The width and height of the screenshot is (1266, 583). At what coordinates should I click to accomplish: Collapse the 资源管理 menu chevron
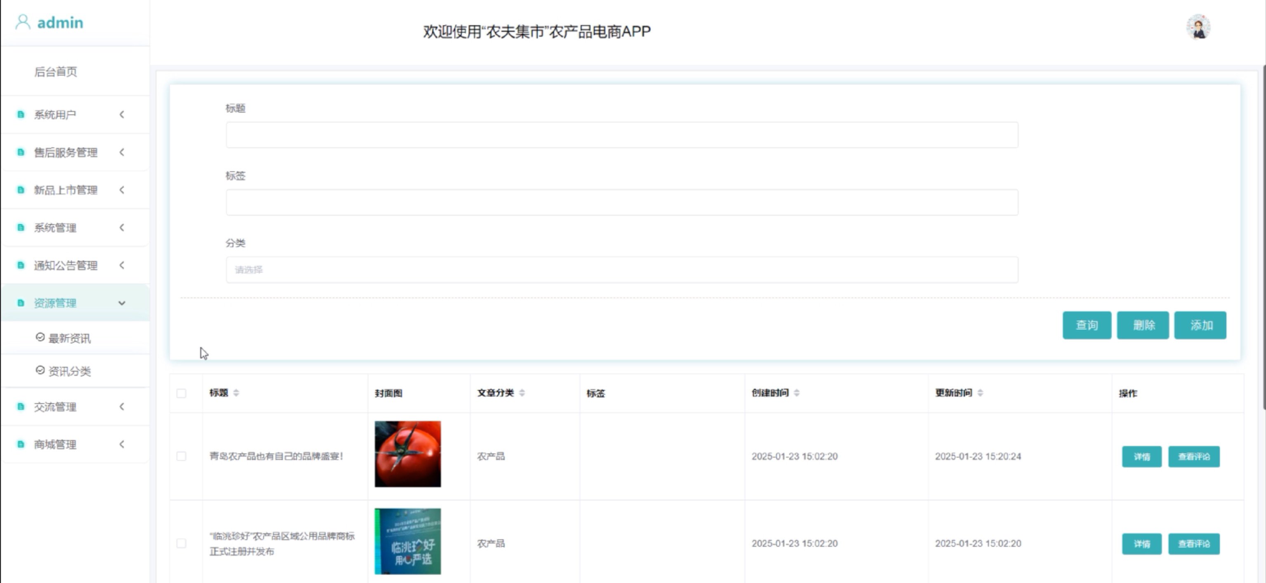[122, 303]
